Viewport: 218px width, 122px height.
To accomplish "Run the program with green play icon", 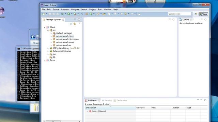I will click(x=69, y=14).
